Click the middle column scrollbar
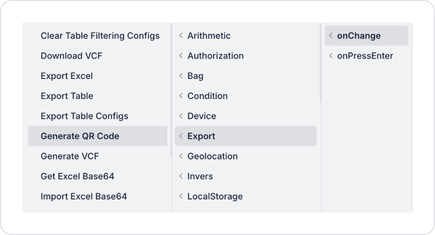This screenshot has width=435, height=235. point(320,63)
